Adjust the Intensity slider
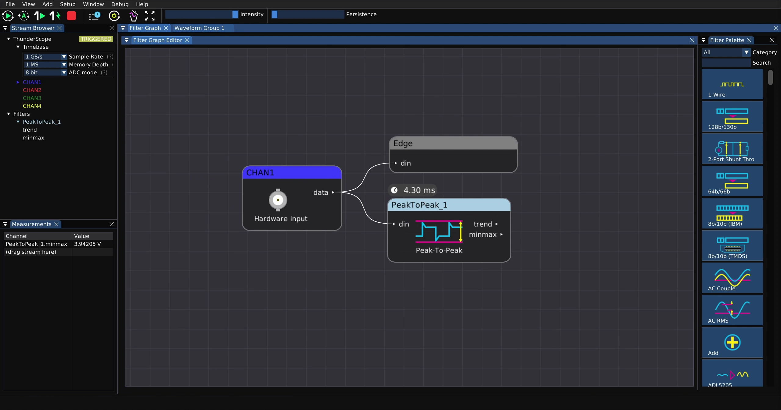The height and width of the screenshot is (410, 781). (x=202, y=14)
